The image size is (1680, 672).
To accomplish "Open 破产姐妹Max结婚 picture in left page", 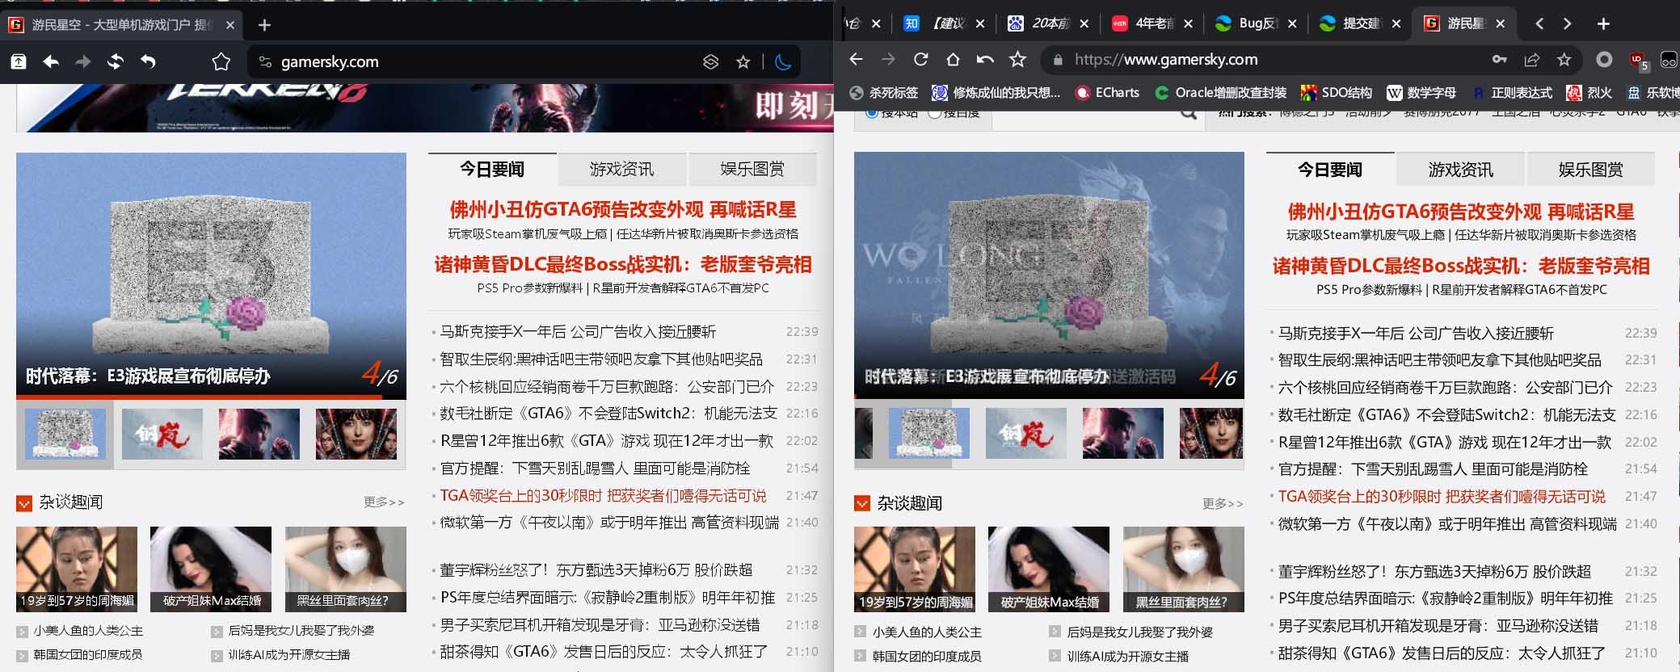I will tap(211, 569).
